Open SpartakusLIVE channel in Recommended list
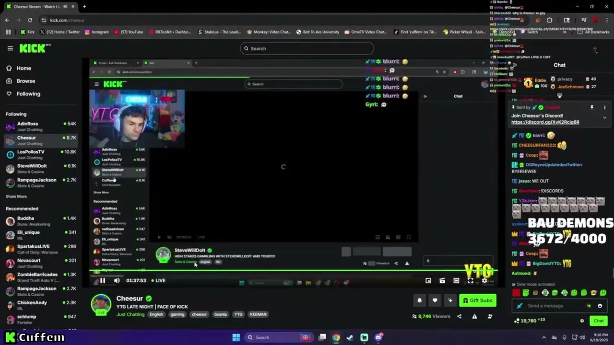 [x=41, y=249]
